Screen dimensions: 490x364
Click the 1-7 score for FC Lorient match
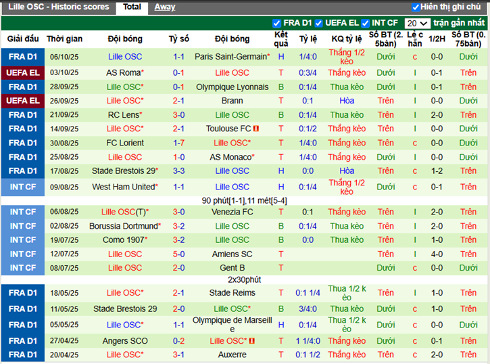pos(178,143)
